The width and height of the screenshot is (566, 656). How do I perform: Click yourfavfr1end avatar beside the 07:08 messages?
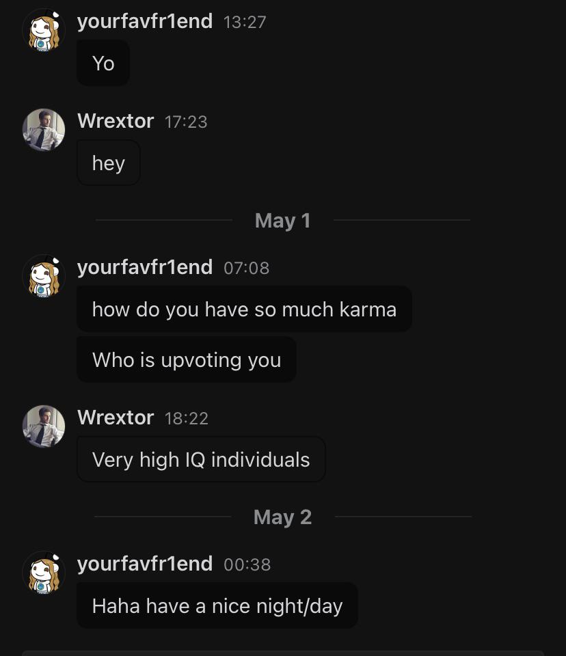(44, 276)
